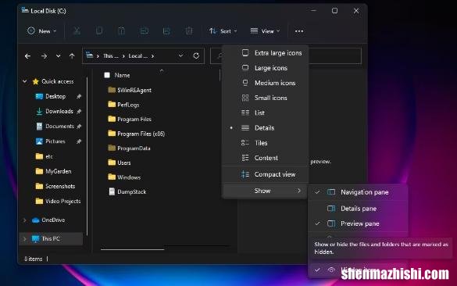Image resolution: width=457 pixels, height=286 pixels.
Task: Open address bar history dropdown
Action: (x=181, y=55)
